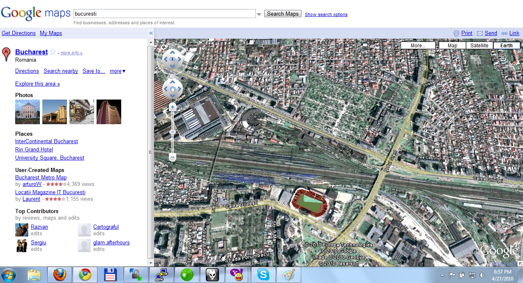Reset north using the N compass marker

163,46
